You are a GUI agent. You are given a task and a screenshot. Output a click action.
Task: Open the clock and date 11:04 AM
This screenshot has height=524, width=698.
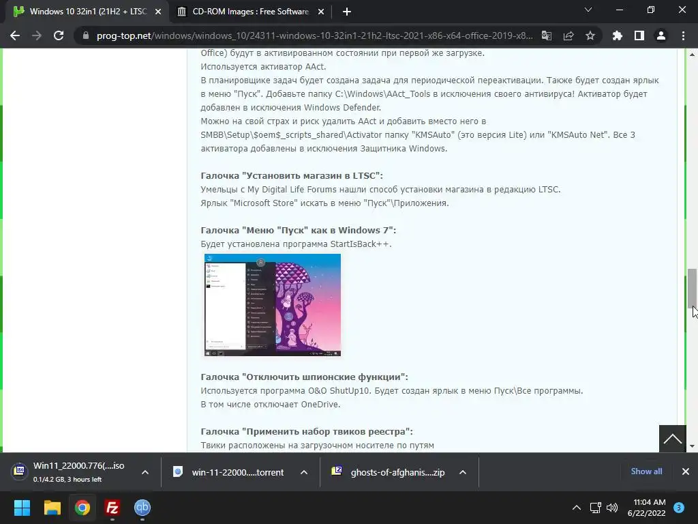(x=646, y=508)
